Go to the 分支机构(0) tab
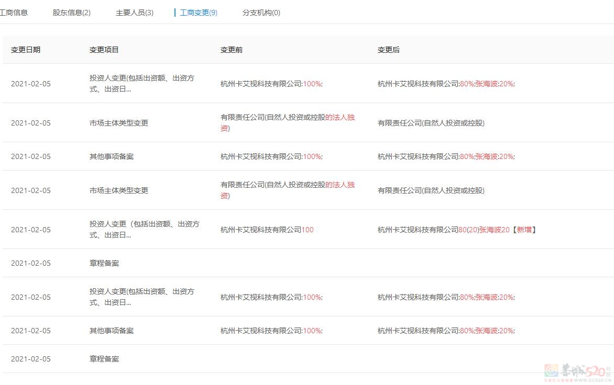This screenshot has width=614, height=385. pyautogui.click(x=261, y=13)
